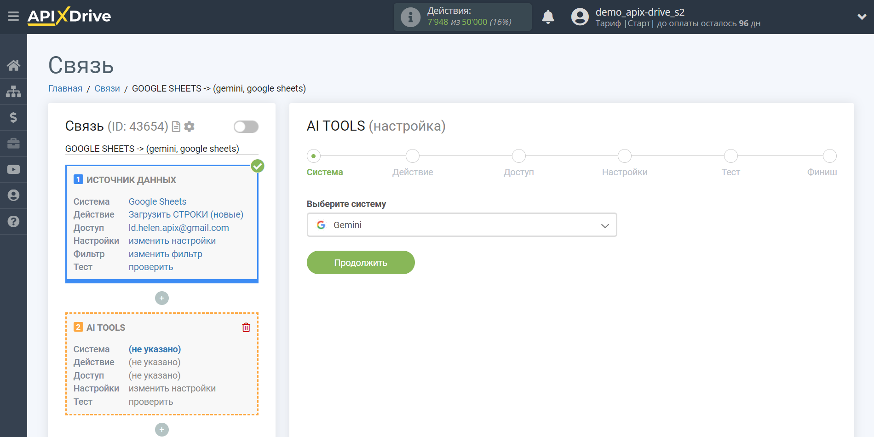The width and height of the screenshot is (874, 437).
Task: Open the Google Sheets system link
Action: pos(157,201)
